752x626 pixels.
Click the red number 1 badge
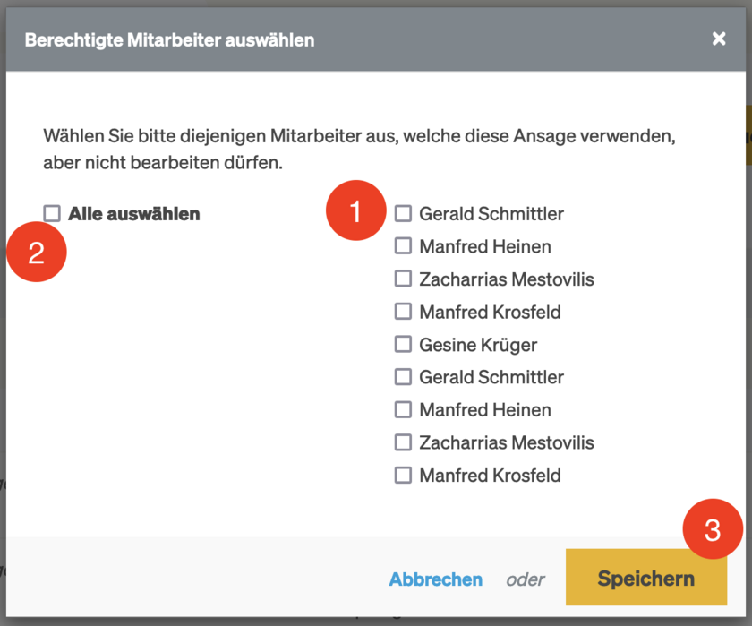pos(355,213)
